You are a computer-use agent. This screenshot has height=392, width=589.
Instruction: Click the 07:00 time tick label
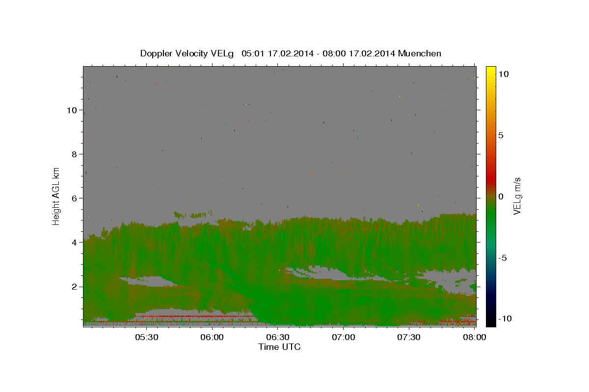pos(343,337)
